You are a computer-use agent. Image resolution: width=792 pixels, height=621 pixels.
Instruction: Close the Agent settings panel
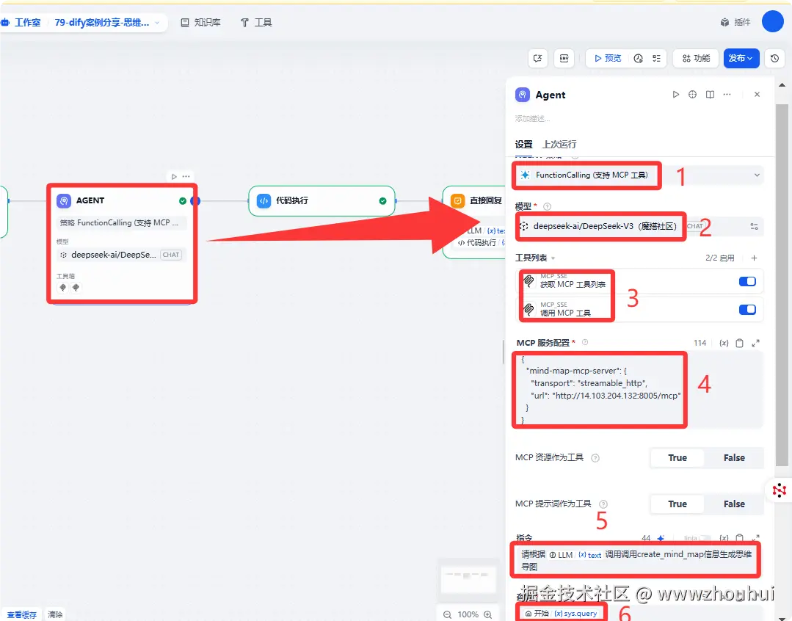coord(757,95)
